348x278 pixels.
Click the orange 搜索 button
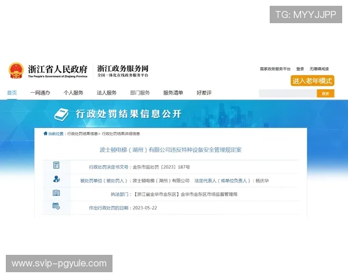325,94
